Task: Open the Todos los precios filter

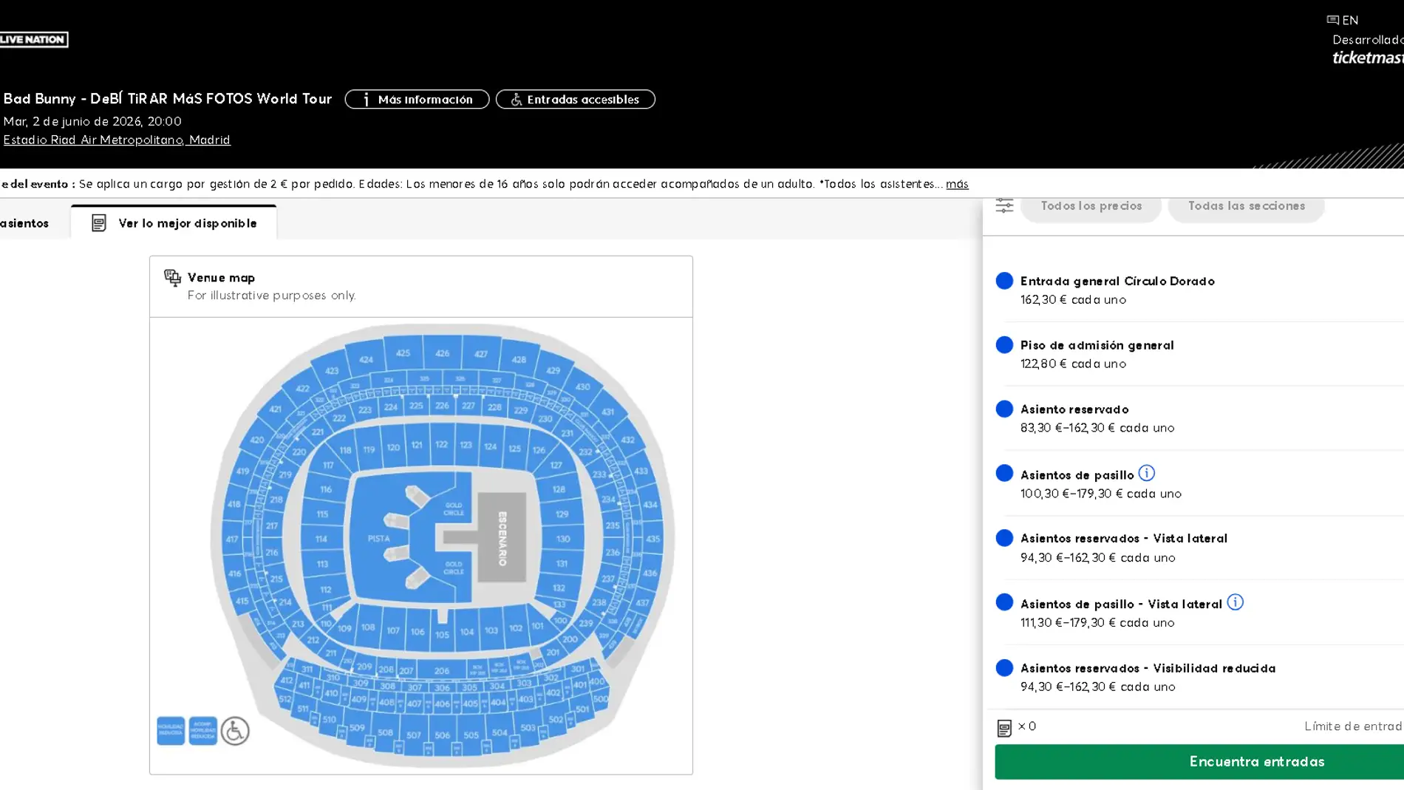Action: click(x=1091, y=205)
